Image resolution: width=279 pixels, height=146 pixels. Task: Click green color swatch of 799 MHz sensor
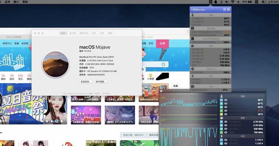tap(221, 132)
